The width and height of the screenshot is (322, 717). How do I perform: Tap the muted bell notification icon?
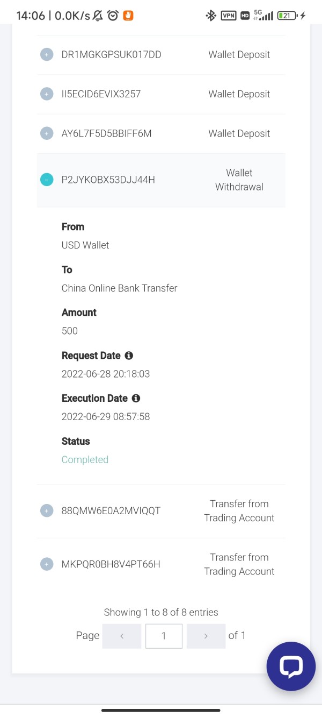tap(98, 16)
